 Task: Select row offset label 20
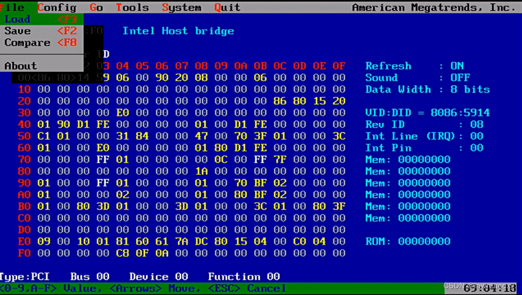[24, 101]
